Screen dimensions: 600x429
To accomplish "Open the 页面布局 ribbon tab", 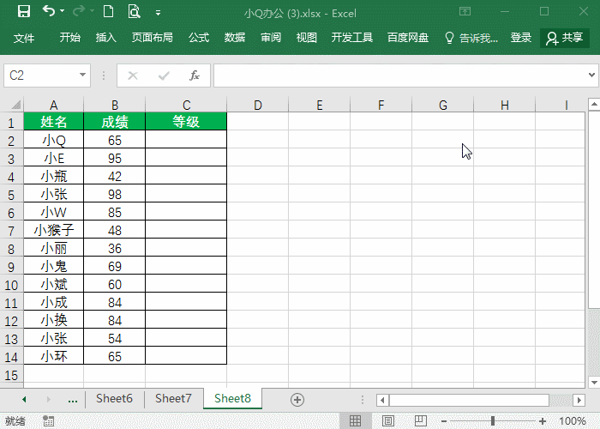I will [x=153, y=38].
